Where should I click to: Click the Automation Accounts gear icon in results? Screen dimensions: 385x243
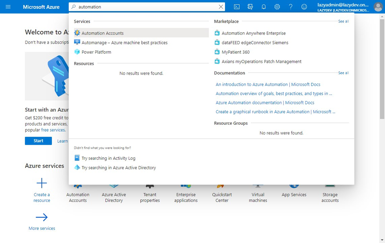pos(77,33)
